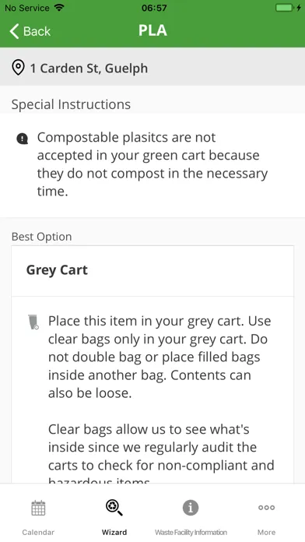Open Waste Facility Information tab
Screen dimensions: 305x542
[191, 533]
